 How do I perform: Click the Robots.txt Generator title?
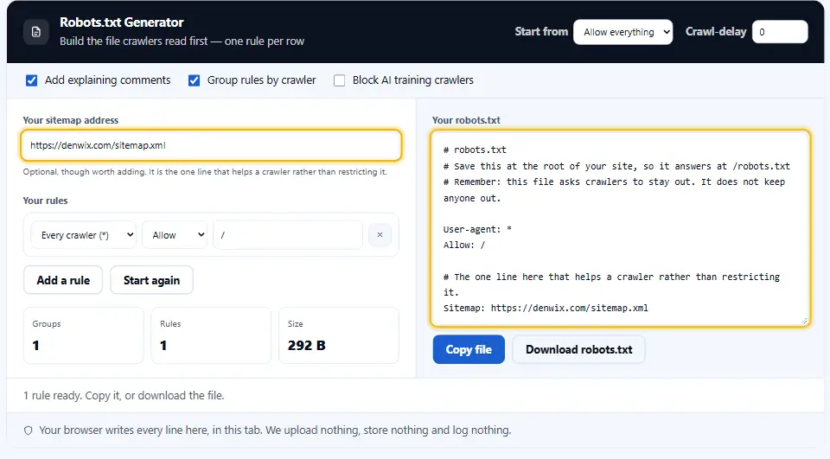(122, 22)
